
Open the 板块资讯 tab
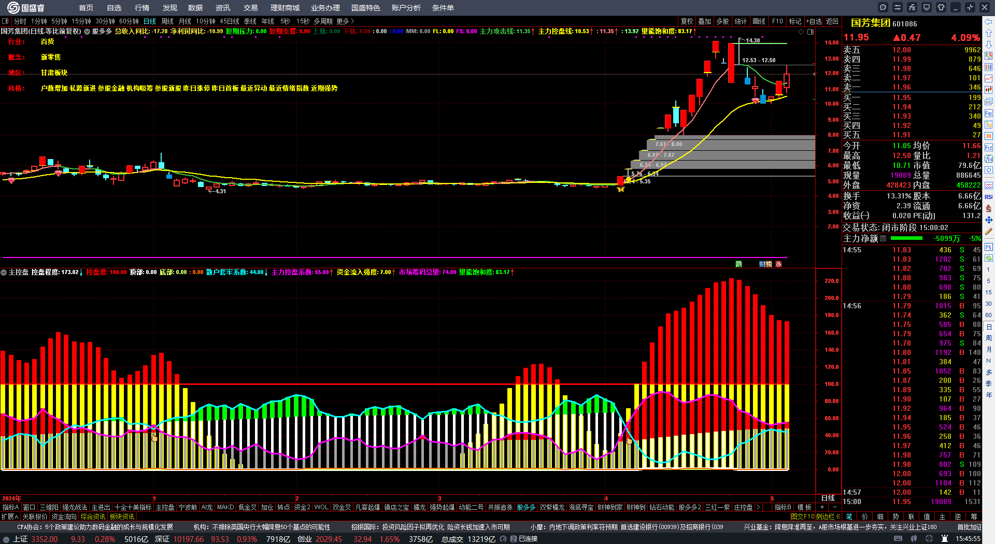pos(122,517)
